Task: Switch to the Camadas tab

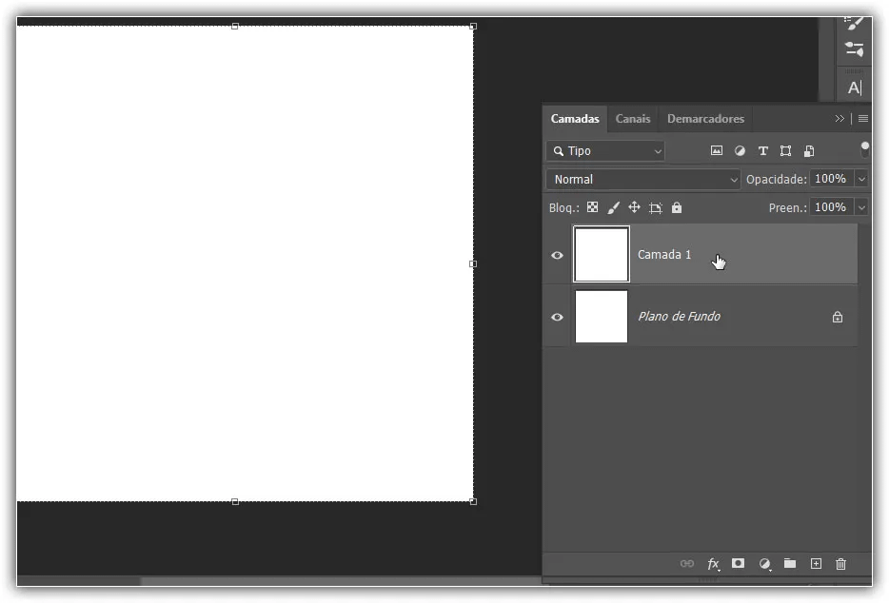Action: pos(574,119)
